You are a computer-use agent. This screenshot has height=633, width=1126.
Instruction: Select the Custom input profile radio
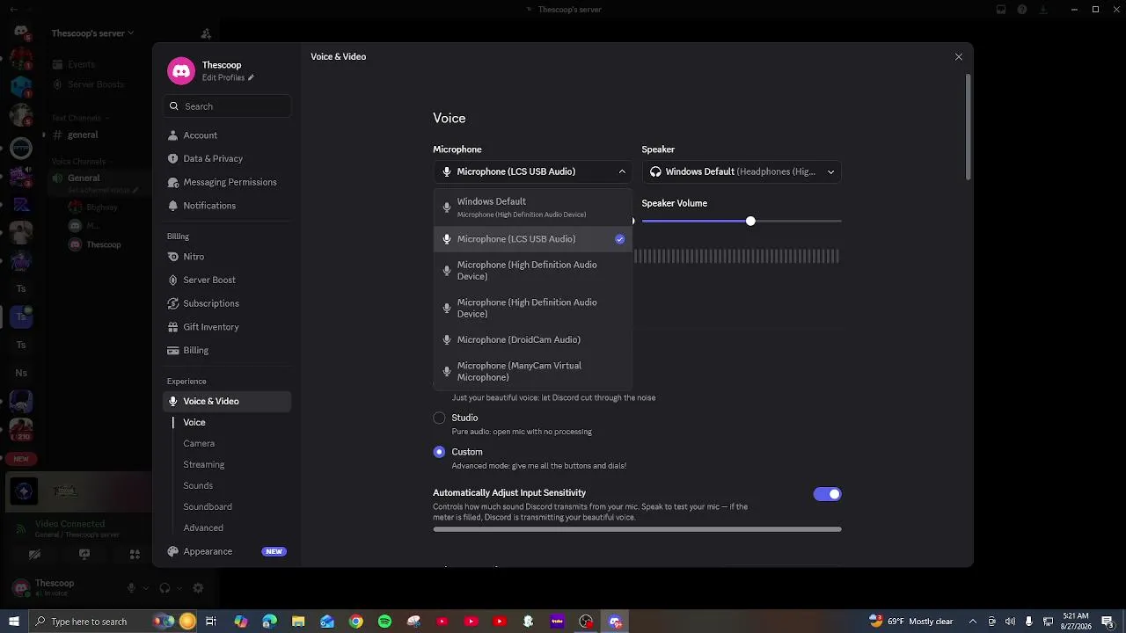pos(439,452)
